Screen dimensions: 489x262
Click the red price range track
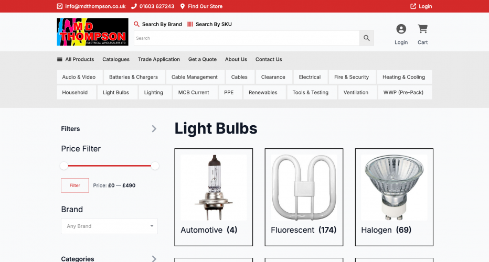110,166
